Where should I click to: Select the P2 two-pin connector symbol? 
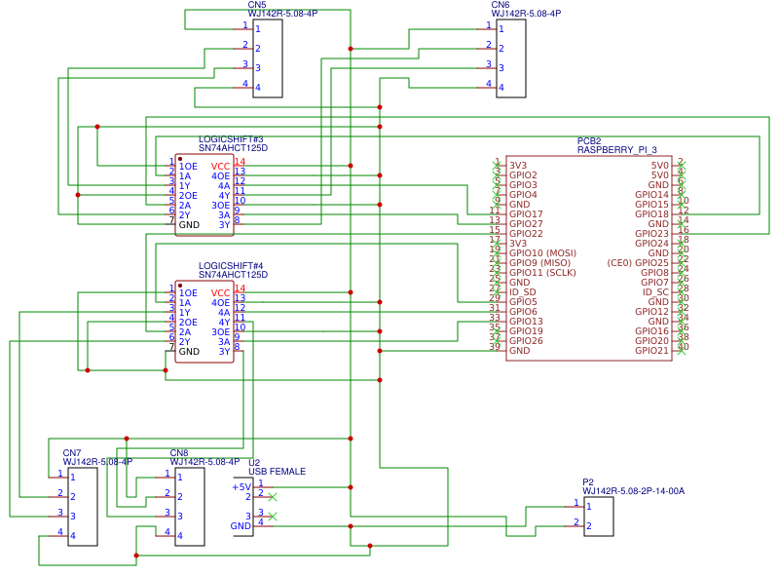[599, 517]
